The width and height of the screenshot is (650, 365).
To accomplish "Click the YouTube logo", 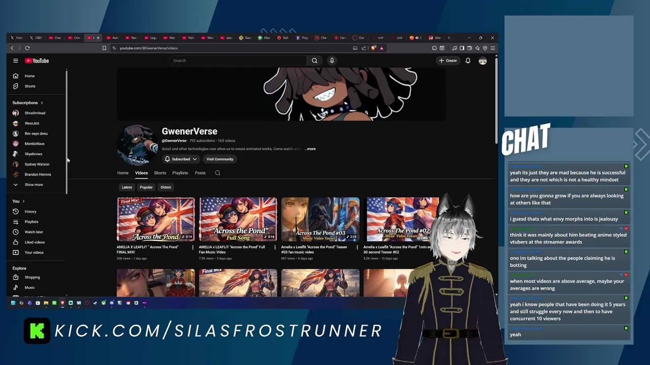I will 37,61.
